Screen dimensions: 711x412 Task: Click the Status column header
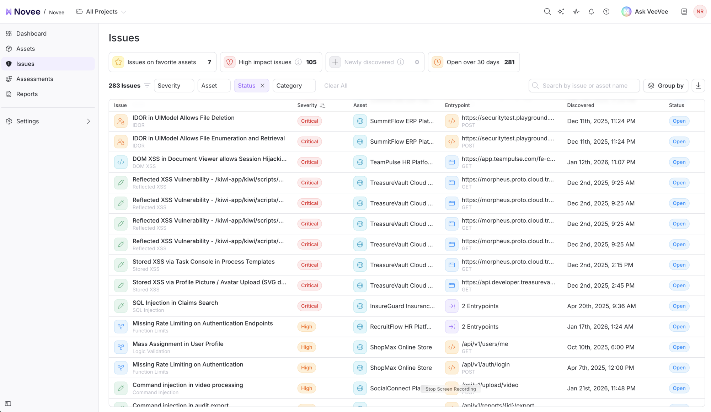pos(677,105)
